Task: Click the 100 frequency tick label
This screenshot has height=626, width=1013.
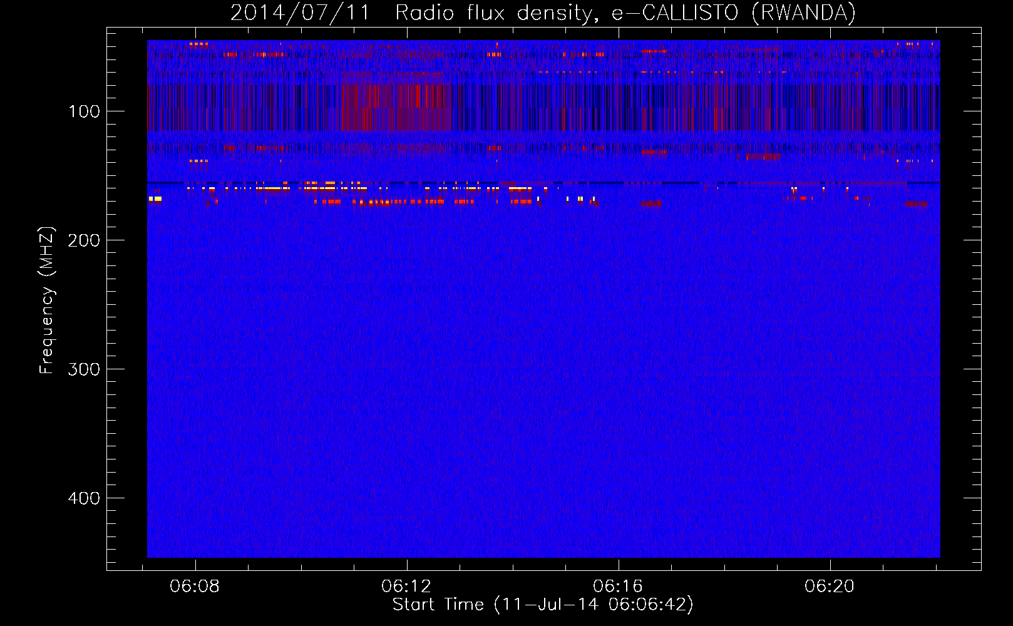Action: pos(85,111)
